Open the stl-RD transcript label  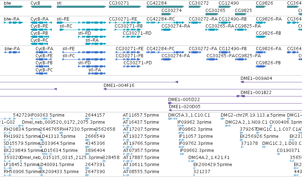[x=84, y=33]
